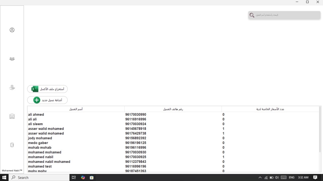Screen dimensions: 323x181
Task: Select asser walid mohamed with phone 96145678918
Action: pos(173,129)
